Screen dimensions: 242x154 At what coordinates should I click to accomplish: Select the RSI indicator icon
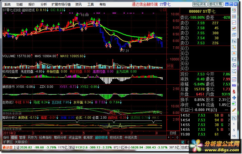[234, 85]
